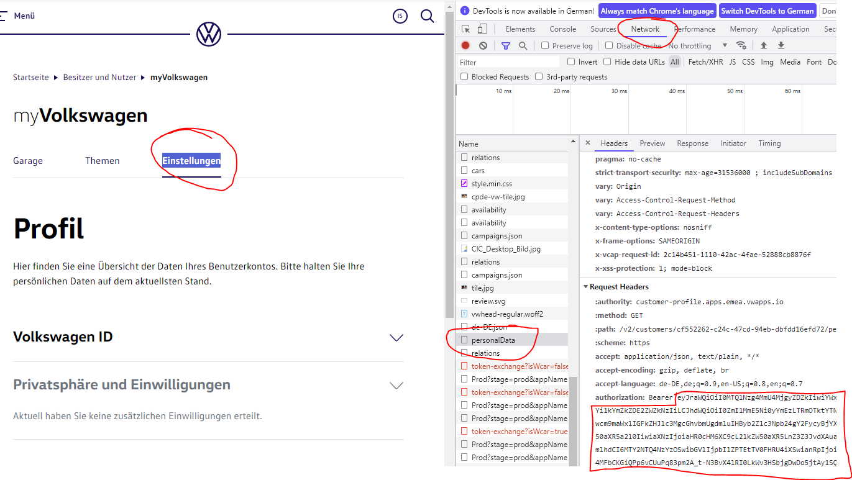Click the file icon beside review.svg
The width and height of the screenshot is (852, 480).
pos(464,301)
